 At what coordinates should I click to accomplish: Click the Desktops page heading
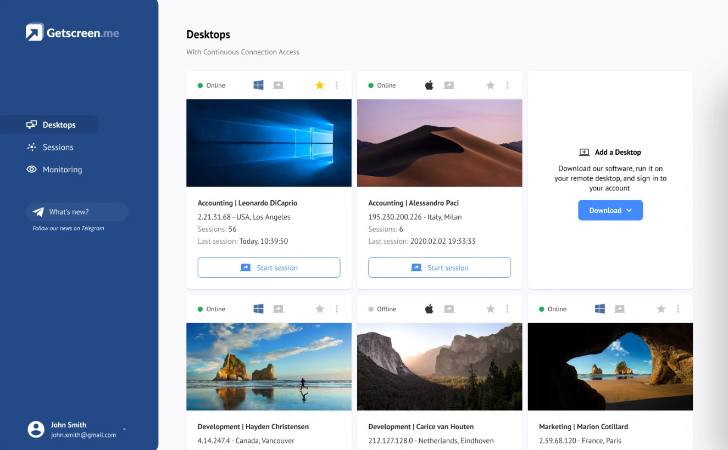208,35
